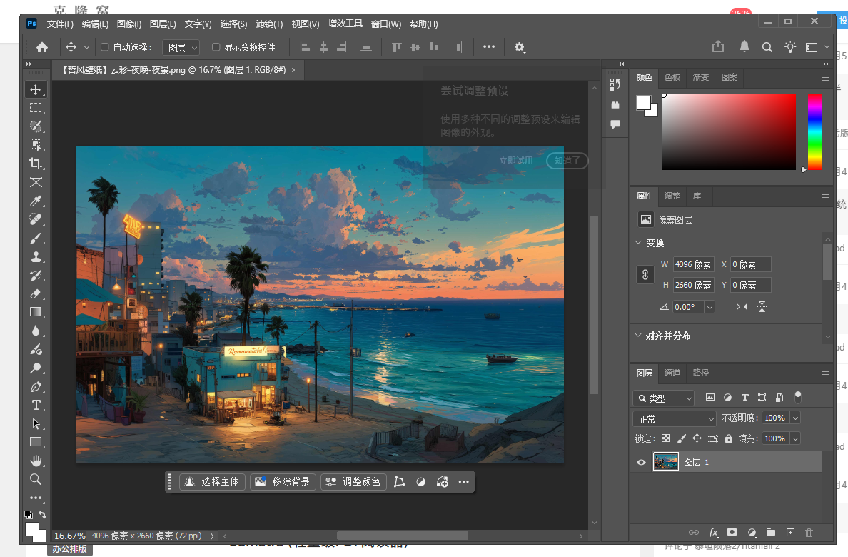
Task: Select the Horizontal Type tool
Action: [x=36, y=405]
